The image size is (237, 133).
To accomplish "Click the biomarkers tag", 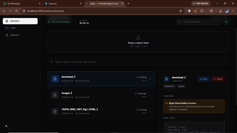I will pyautogui.click(x=169, y=86).
